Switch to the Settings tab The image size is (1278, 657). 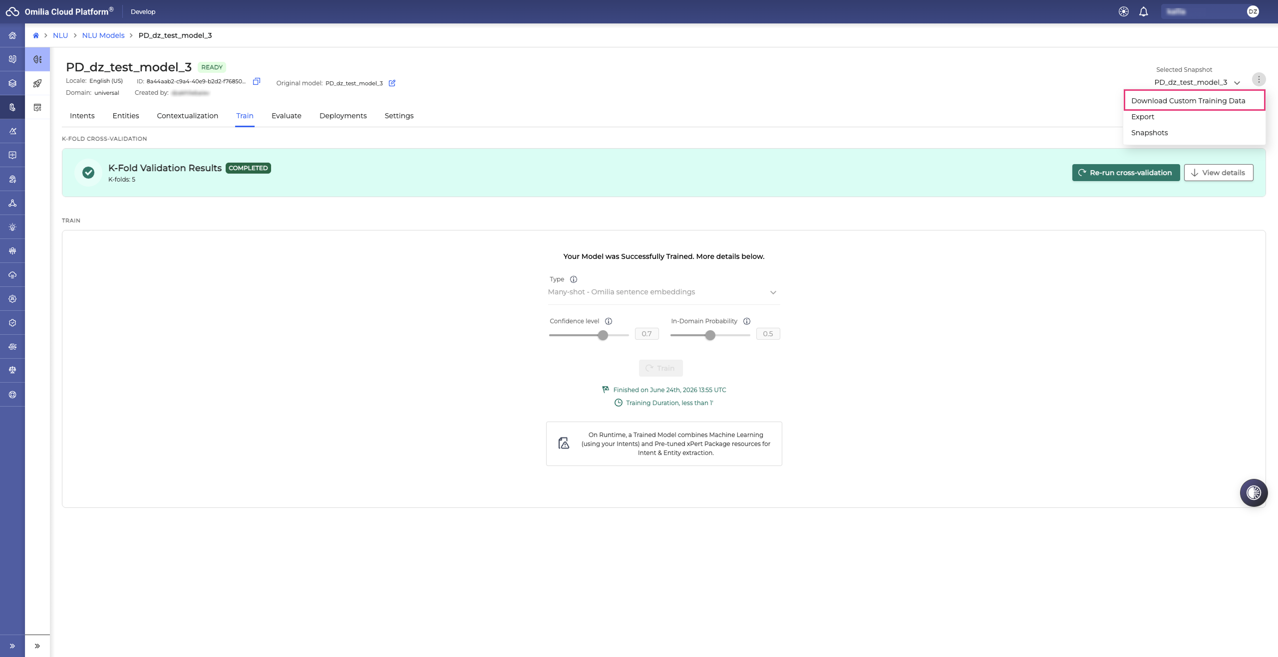pyautogui.click(x=399, y=116)
